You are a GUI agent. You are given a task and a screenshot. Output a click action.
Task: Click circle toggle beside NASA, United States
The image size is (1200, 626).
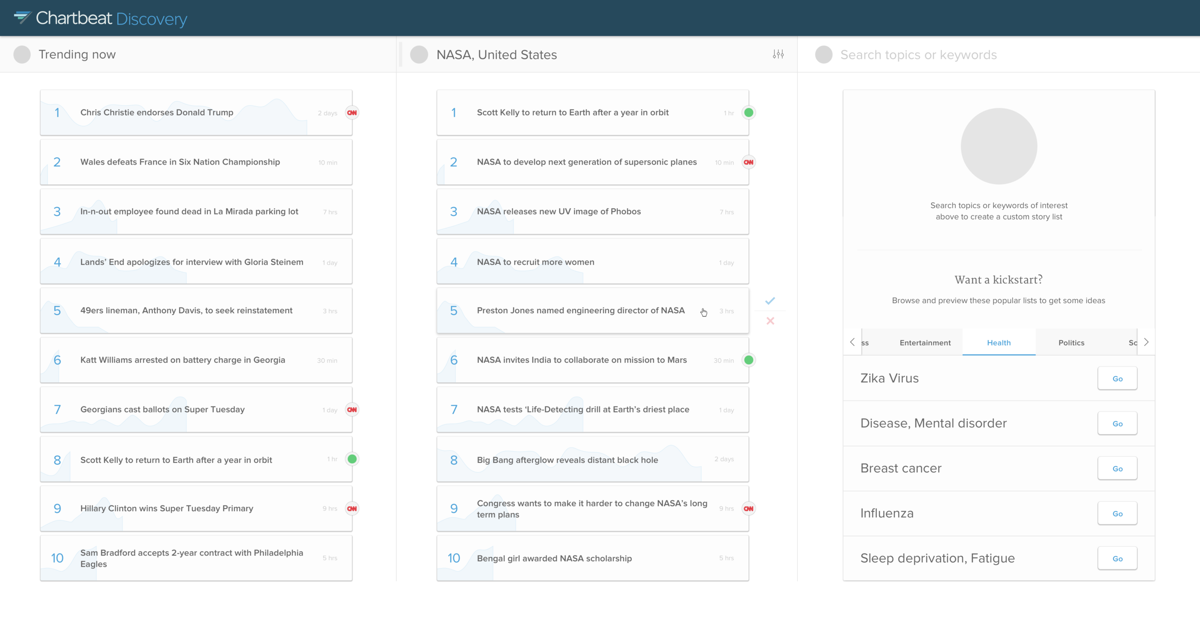tap(419, 55)
